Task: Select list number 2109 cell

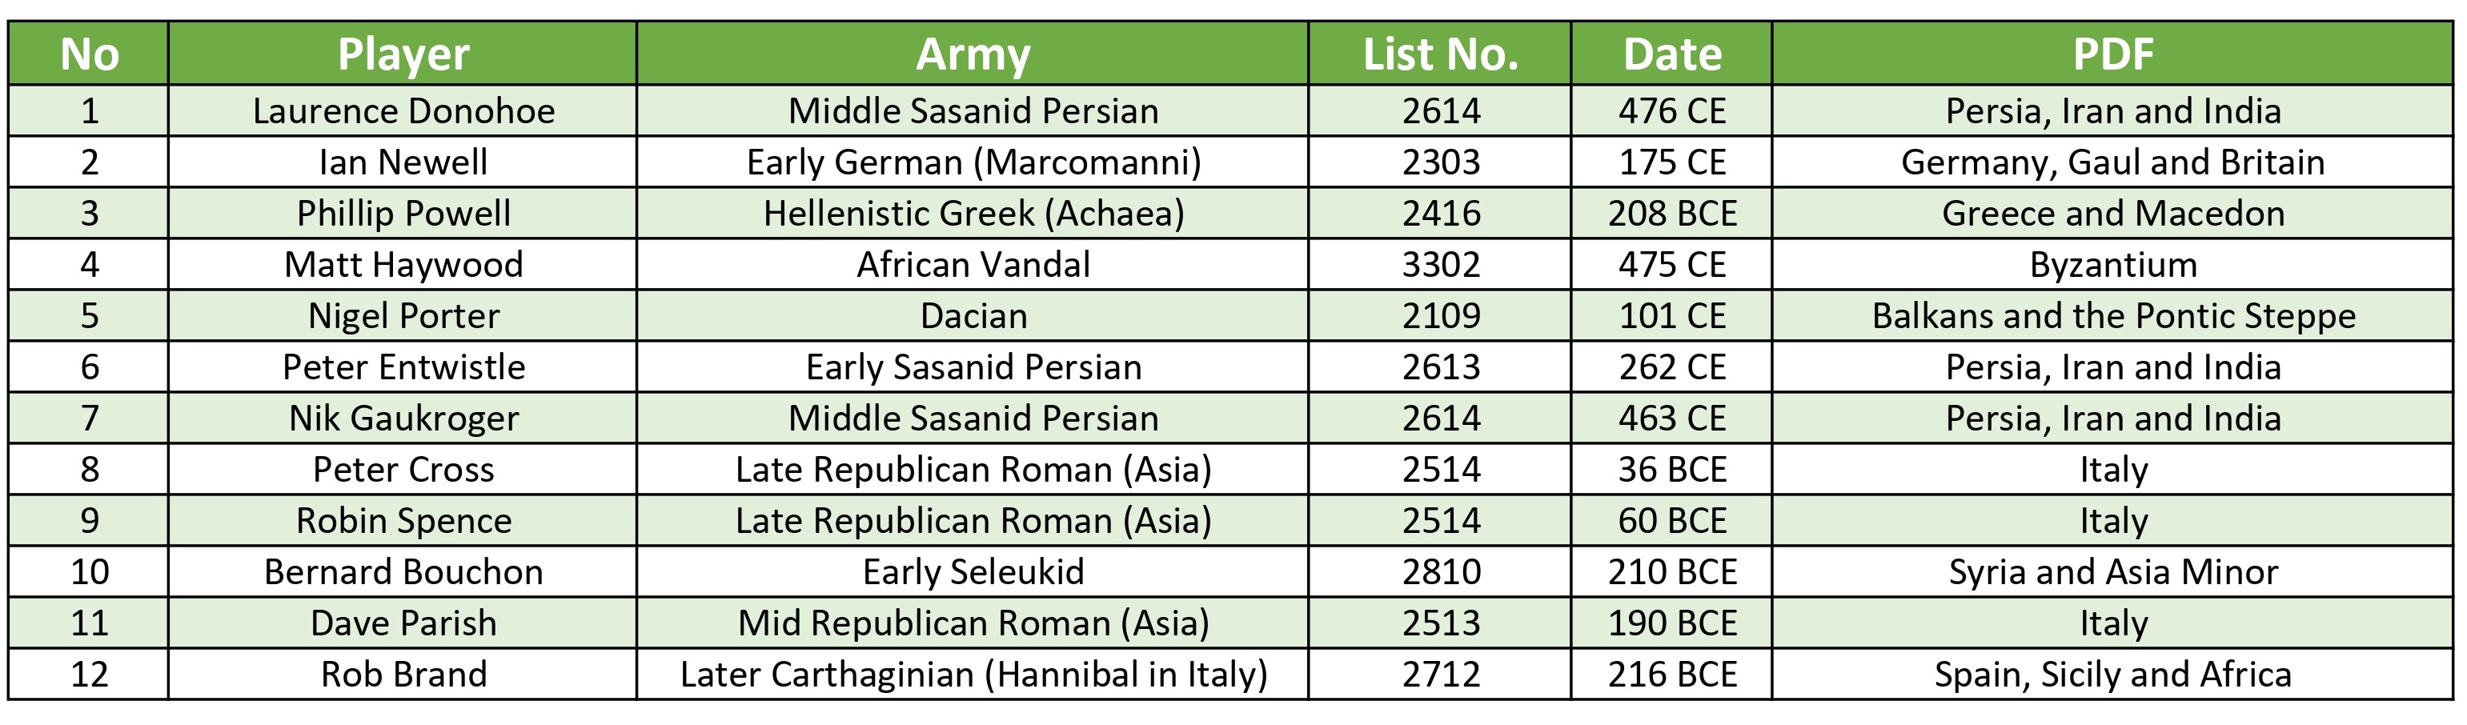Action: coord(1440,316)
